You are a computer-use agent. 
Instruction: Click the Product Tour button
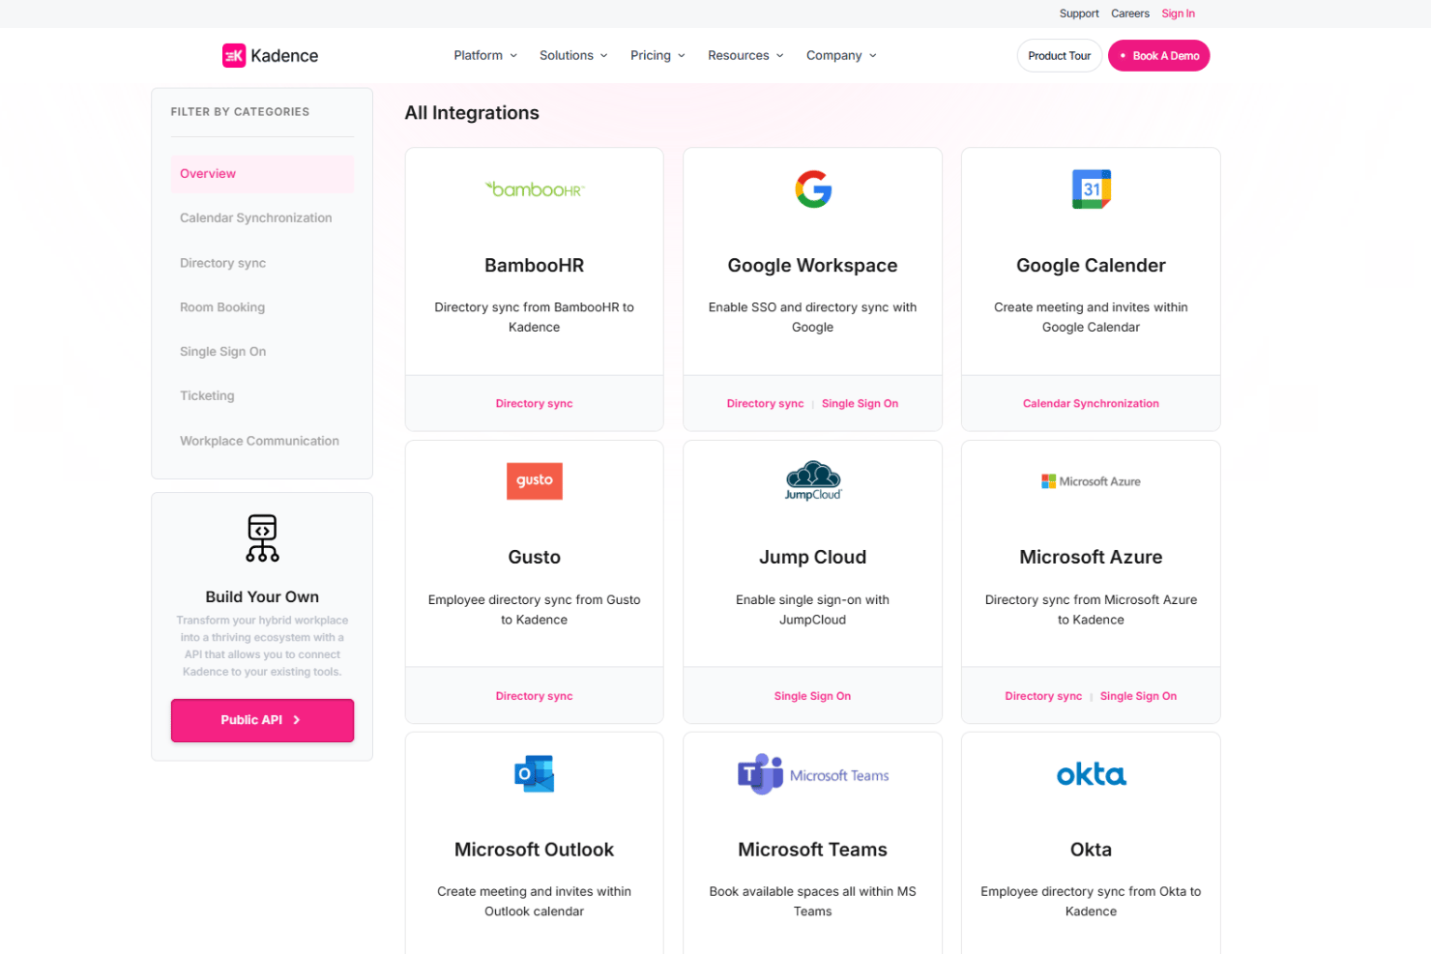point(1059,56)
